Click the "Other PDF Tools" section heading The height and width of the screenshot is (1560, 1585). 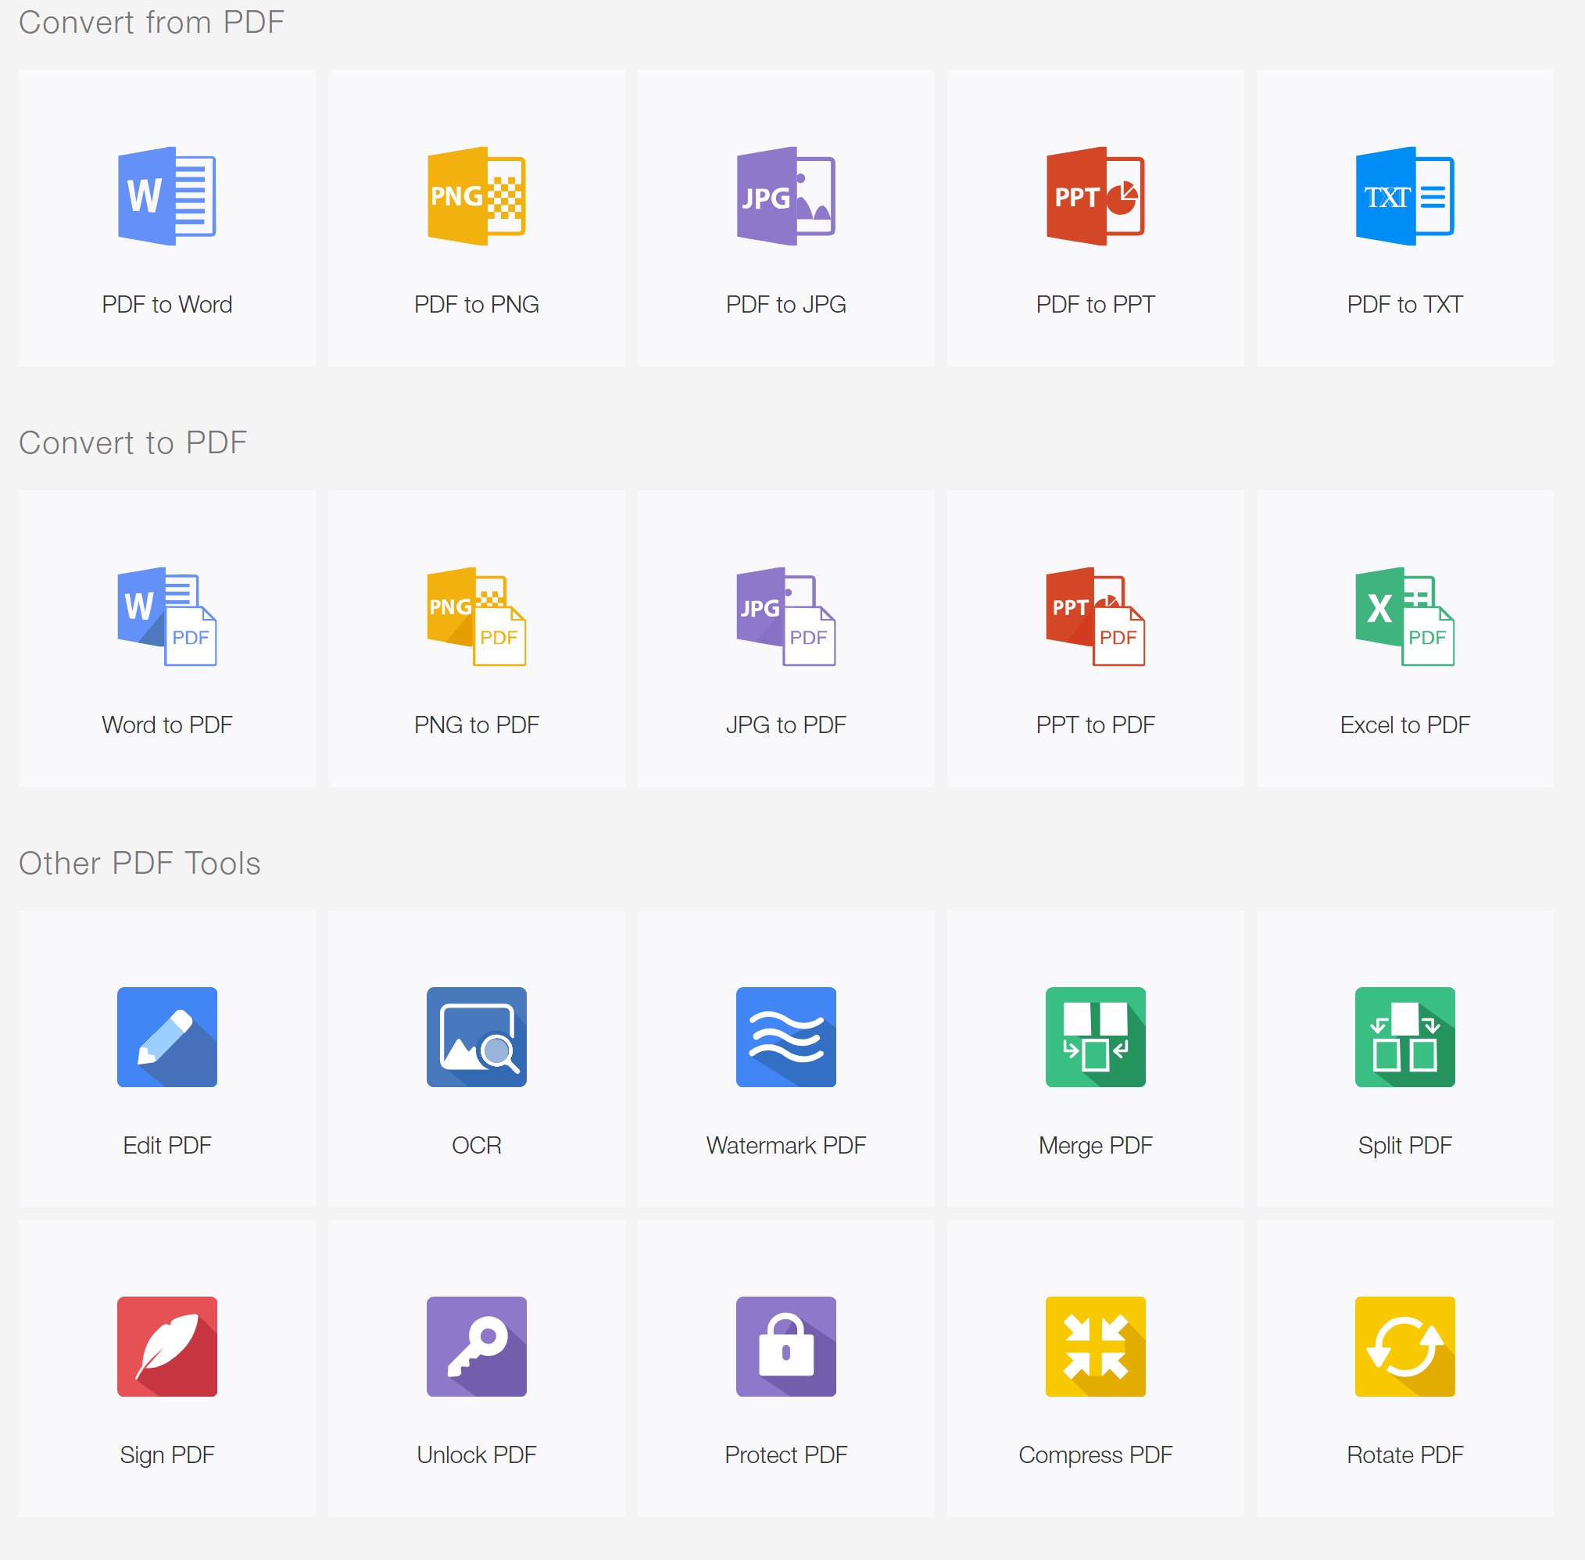coord(139,863)
